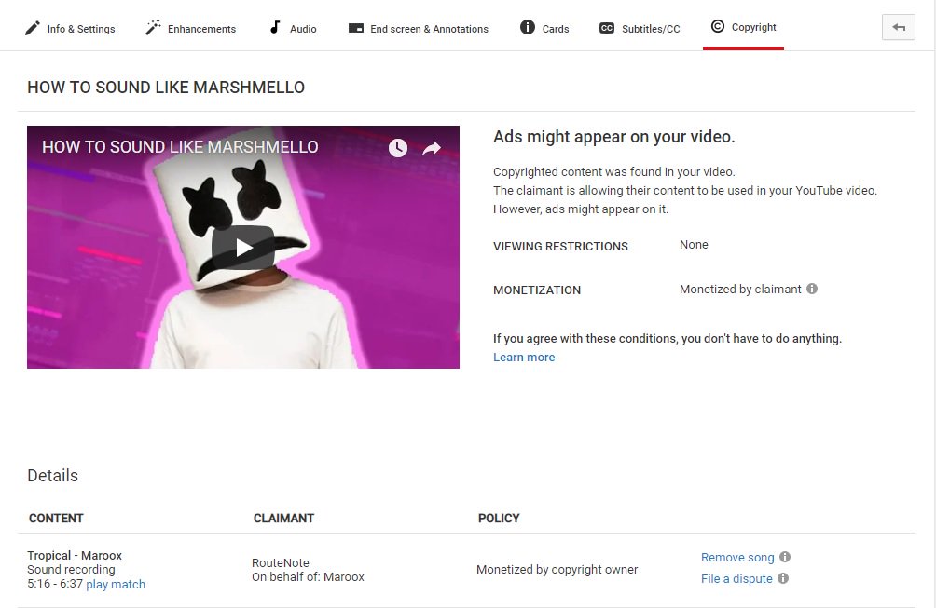
Task: Click the HOW TO SOUND LIKE MARSHMELLO heading
Action: (x=166, y=87)
